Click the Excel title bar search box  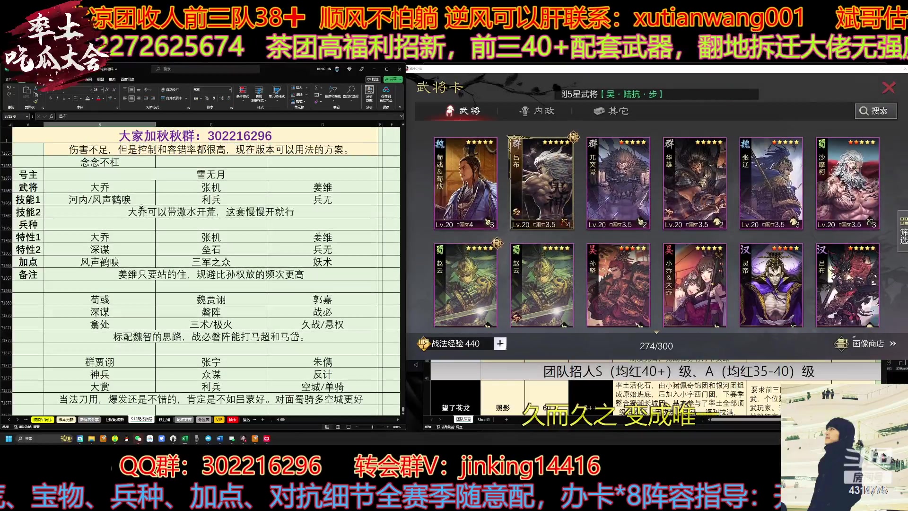coord(206,69)
